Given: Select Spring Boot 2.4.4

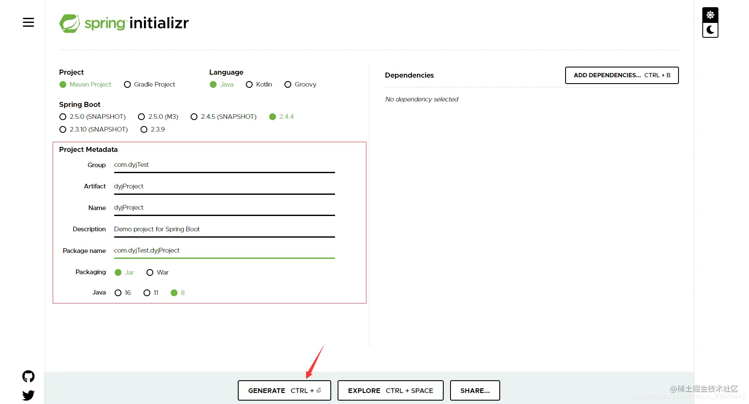Looking at the screenshot, I should click(x=282, y=117).
